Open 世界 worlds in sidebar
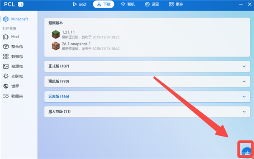Image resolution: width=254 pixels, height=159 pixels. click(x=19, y=86)
